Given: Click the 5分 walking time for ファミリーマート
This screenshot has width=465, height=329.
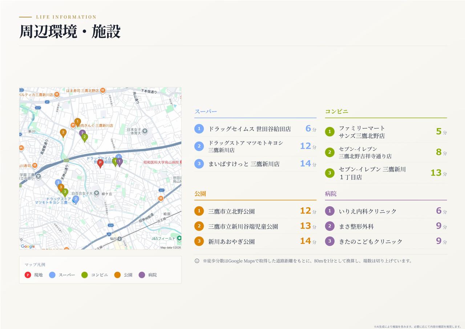Looking at the screenshot, I should click(x=441, y=131).
